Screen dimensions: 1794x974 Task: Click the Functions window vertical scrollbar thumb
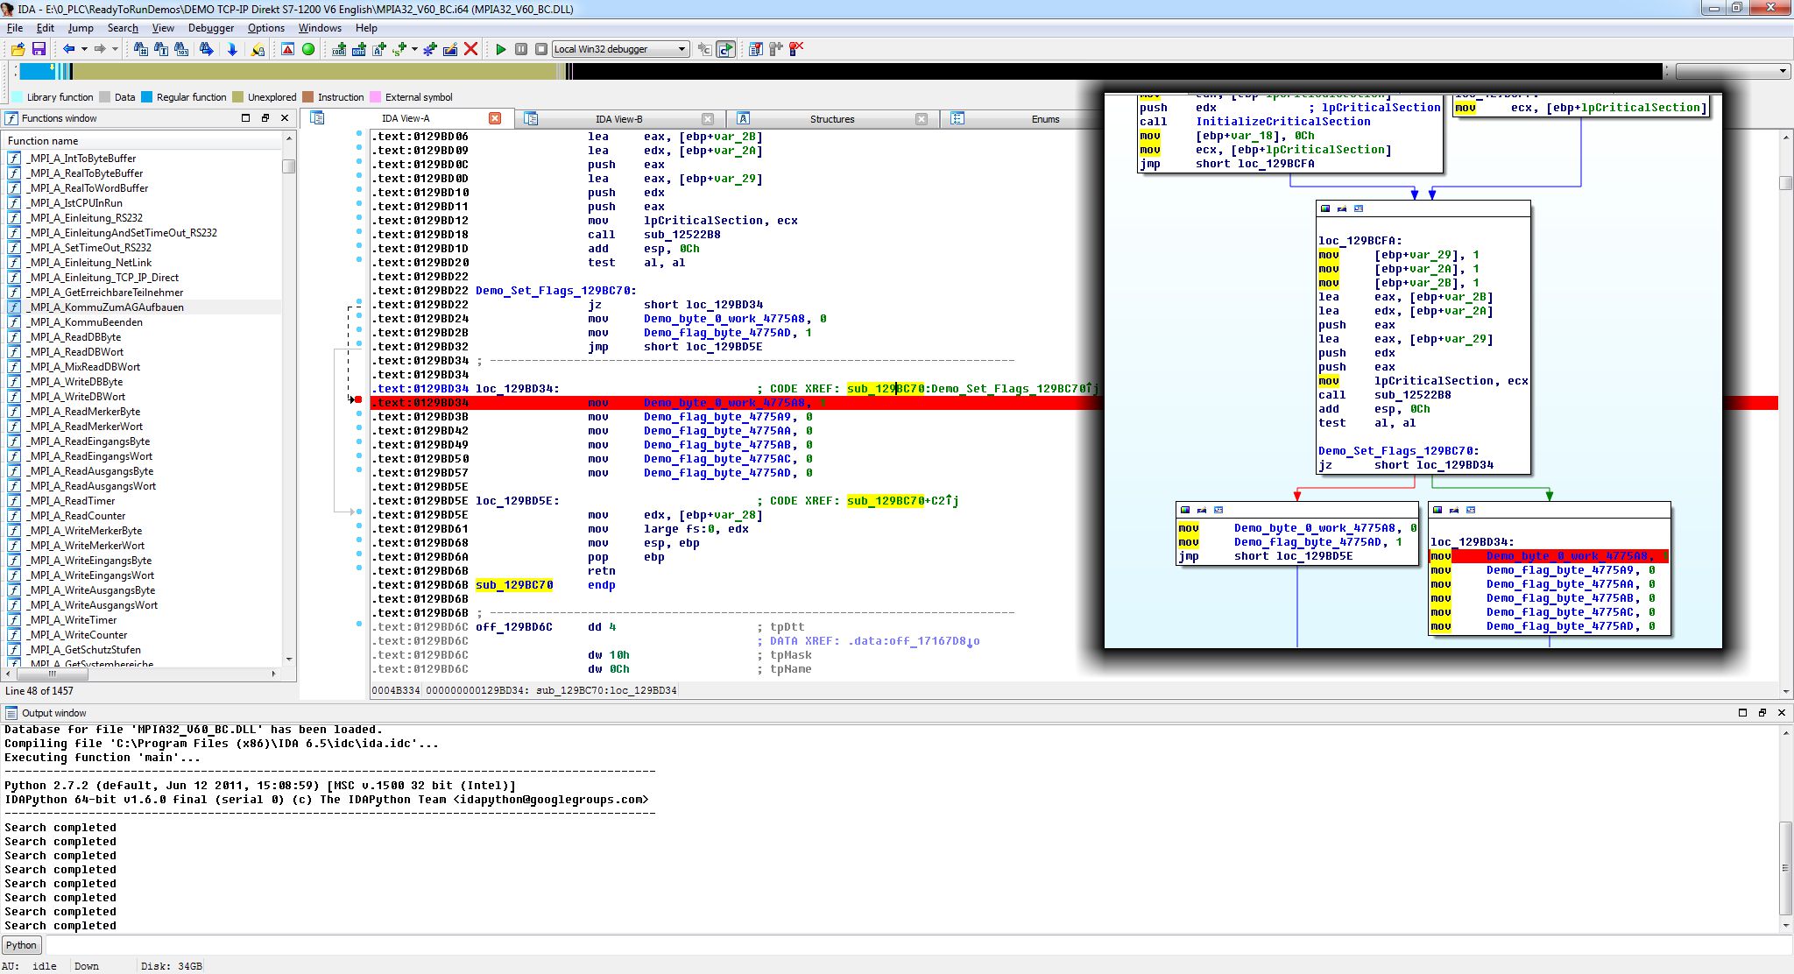point(289,166)
